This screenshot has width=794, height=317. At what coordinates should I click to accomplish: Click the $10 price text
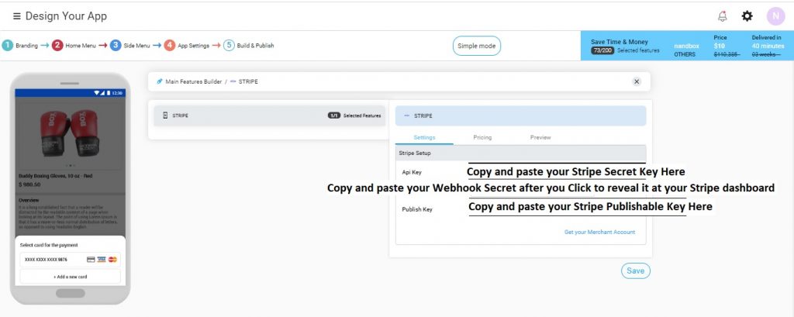719,46
